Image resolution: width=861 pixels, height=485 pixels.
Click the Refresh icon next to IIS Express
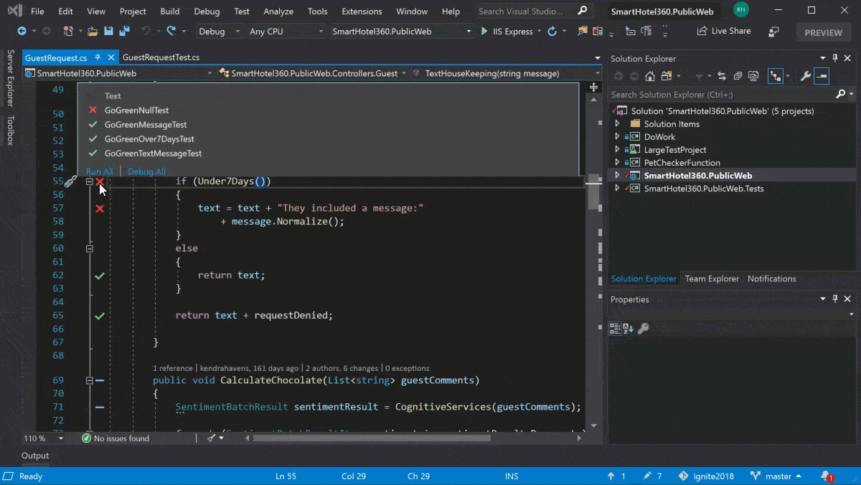(x=551, y=31)
